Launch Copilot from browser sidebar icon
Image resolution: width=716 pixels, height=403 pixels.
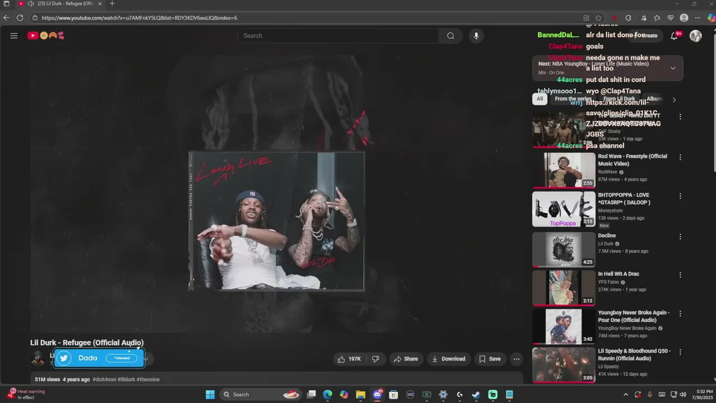(711, 18)
